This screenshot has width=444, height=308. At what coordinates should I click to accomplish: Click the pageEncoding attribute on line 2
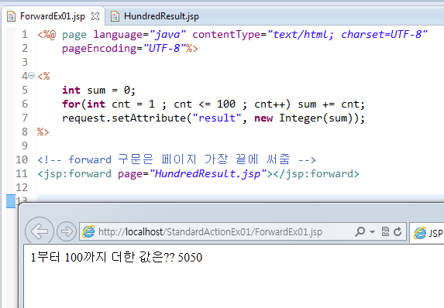tap(124, 48)
